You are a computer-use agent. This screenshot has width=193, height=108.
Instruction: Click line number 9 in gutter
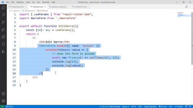click(15, 46)
